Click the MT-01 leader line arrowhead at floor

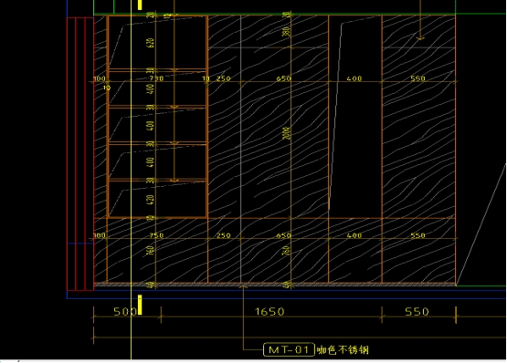tap(244, 285)
